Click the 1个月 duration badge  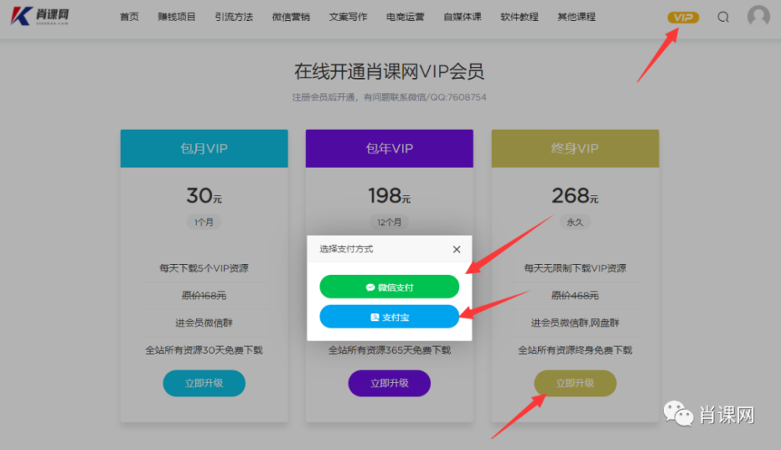point(204,222)
